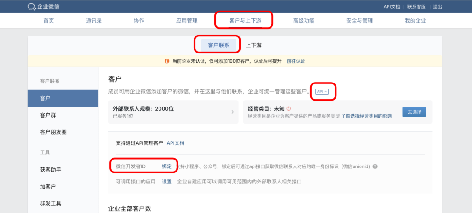This screenshot has width=472, height=213.
Task: Click 绑定 next to 微信开发者ID
Action: [167, 166]
